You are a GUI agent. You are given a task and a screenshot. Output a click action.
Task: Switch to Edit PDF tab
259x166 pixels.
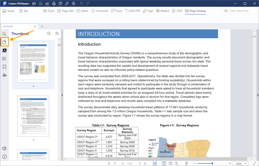tap(132, 11)
